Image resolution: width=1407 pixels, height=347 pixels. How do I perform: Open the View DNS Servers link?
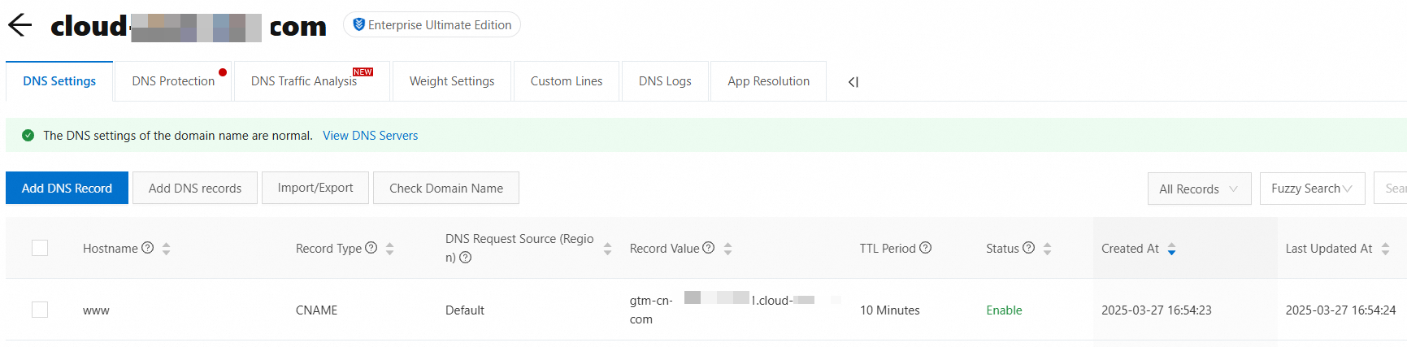pyautogui.click(x=370, y=136)
